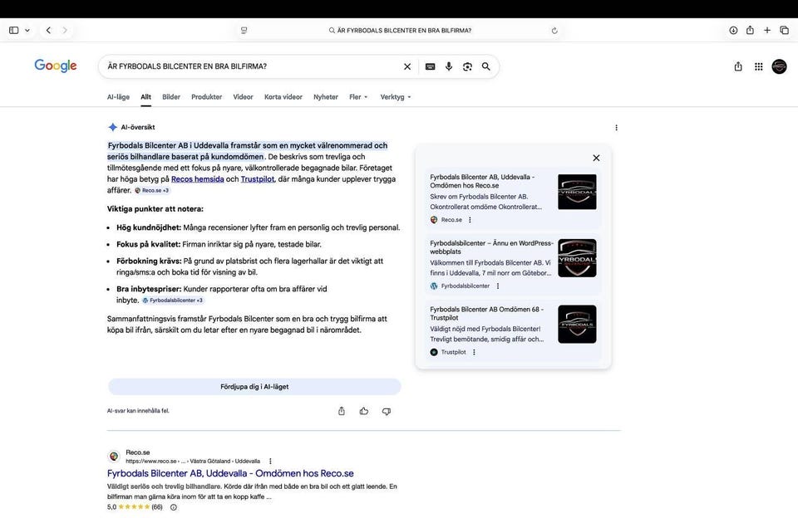
Task: Switch to the Nyheter tab
Action: pyautogui.click(x=326, y=97)
